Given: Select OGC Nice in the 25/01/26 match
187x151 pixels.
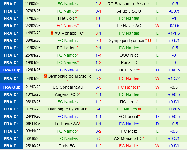Looking at the screenshot, I should tap(129, 55).
